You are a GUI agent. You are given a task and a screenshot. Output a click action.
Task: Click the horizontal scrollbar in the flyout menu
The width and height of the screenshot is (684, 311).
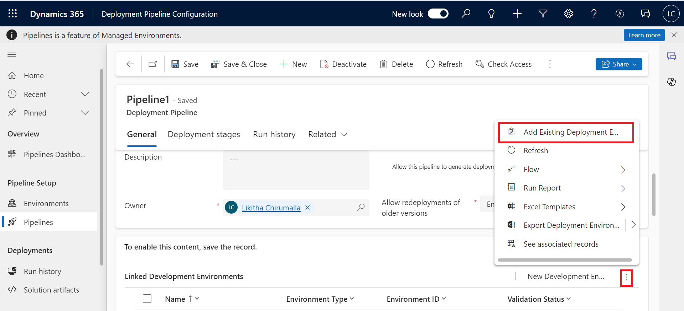point(564,260)
